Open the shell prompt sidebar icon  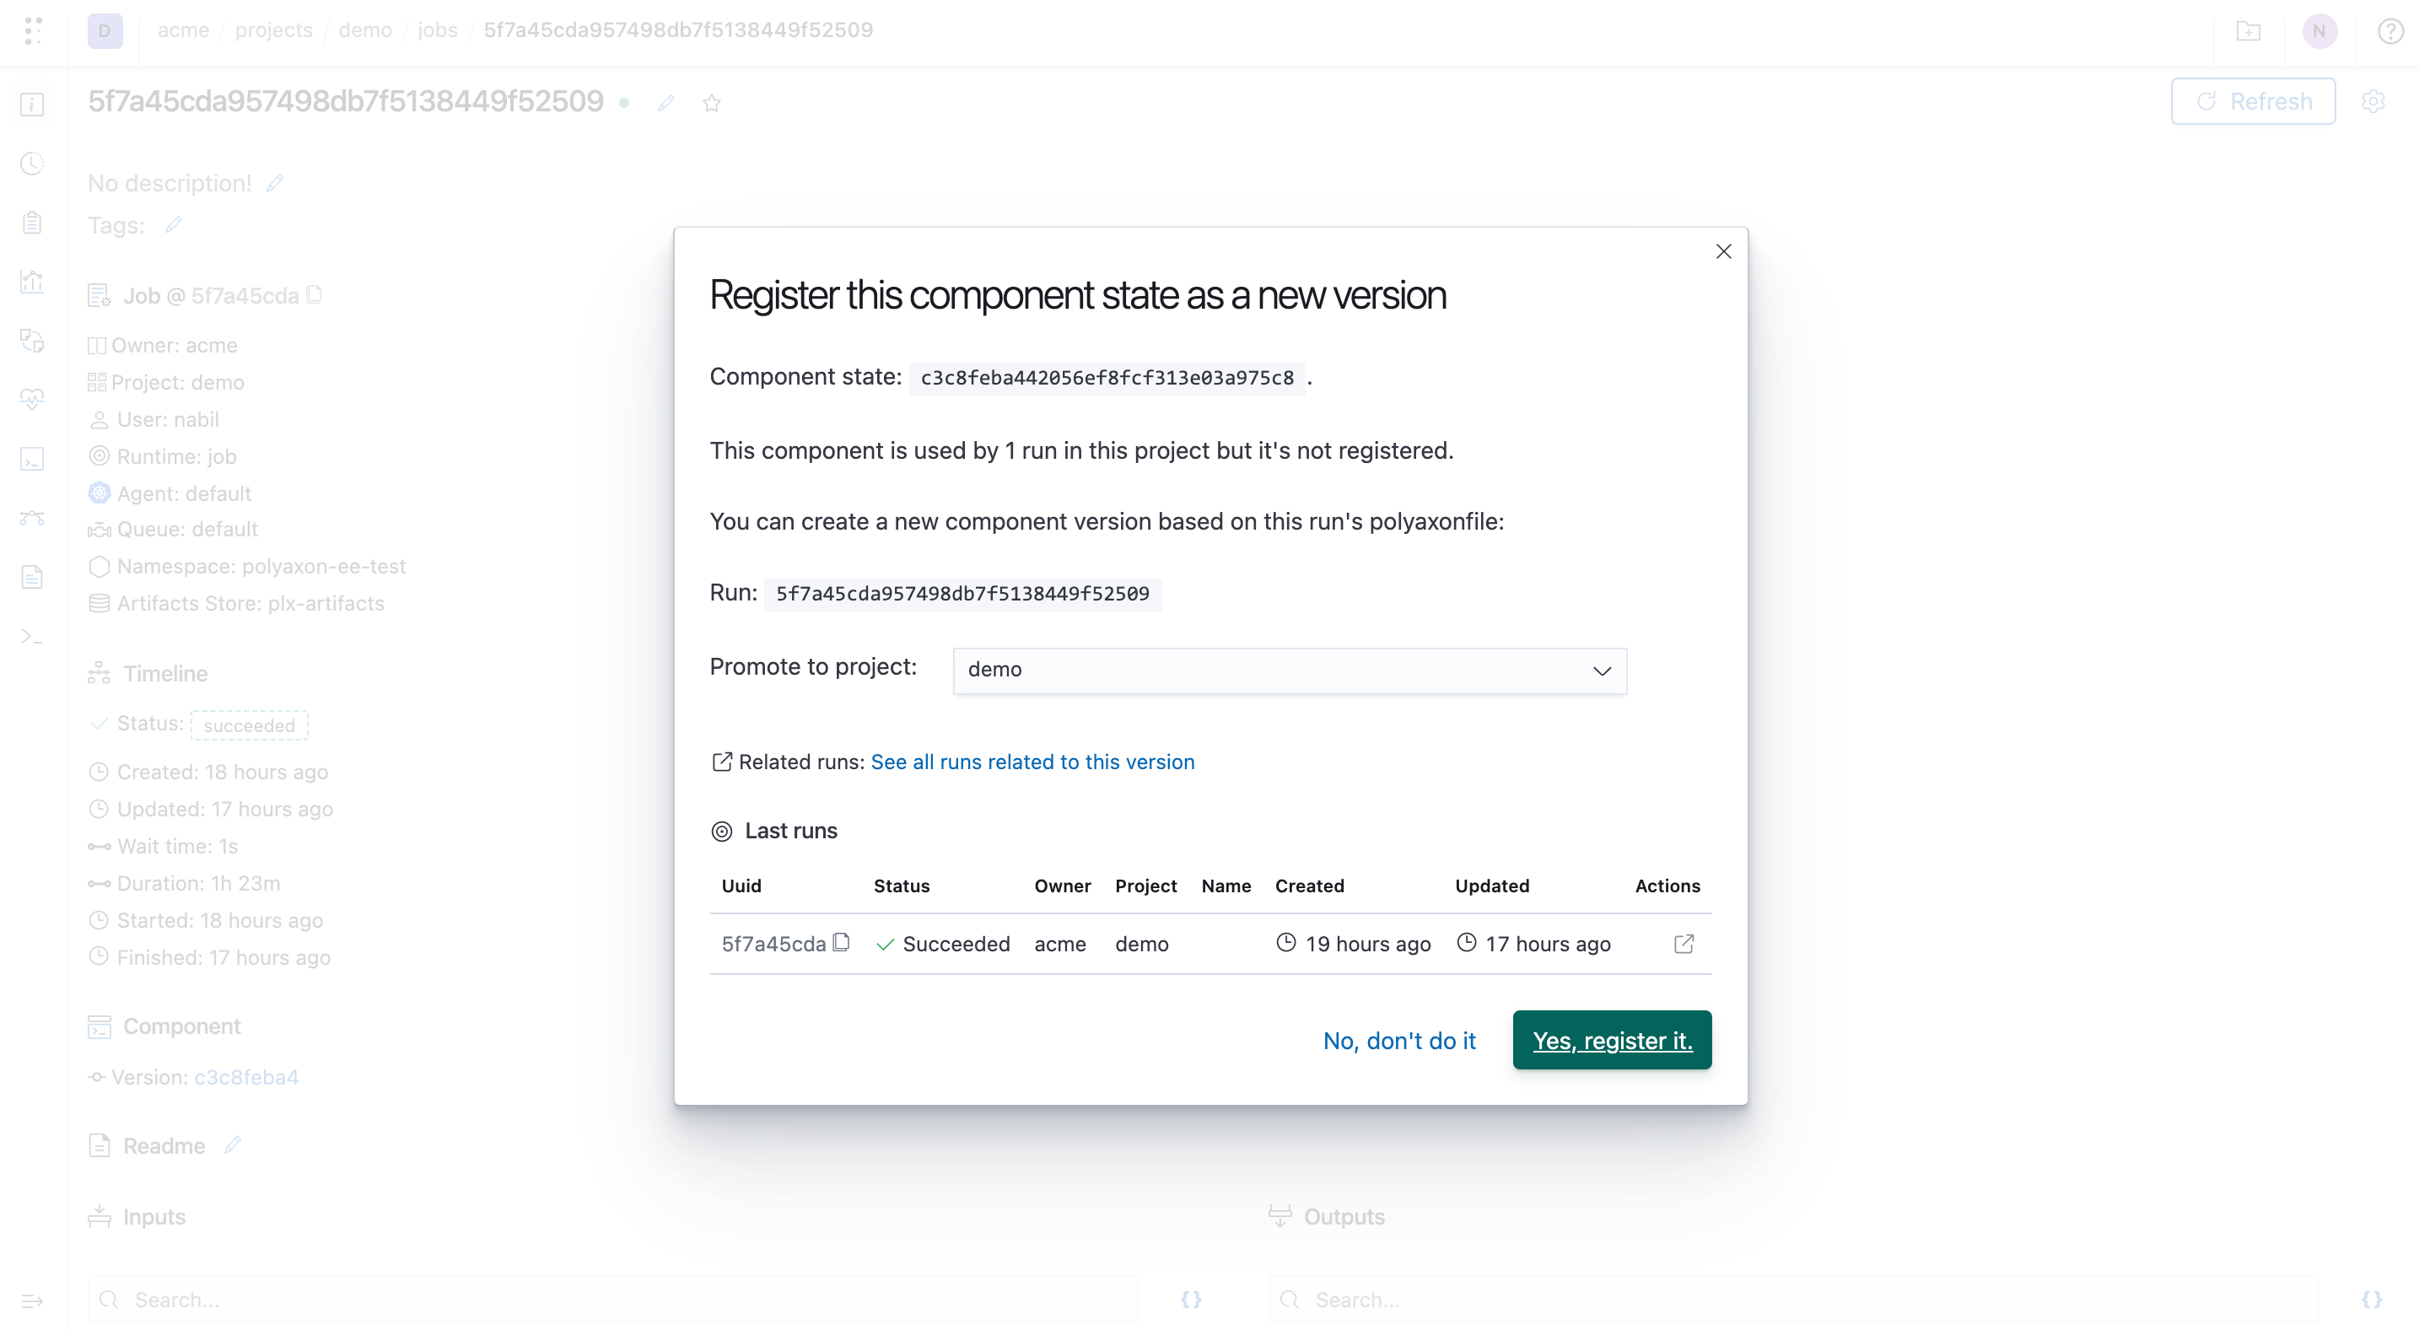tap(32, 636)
